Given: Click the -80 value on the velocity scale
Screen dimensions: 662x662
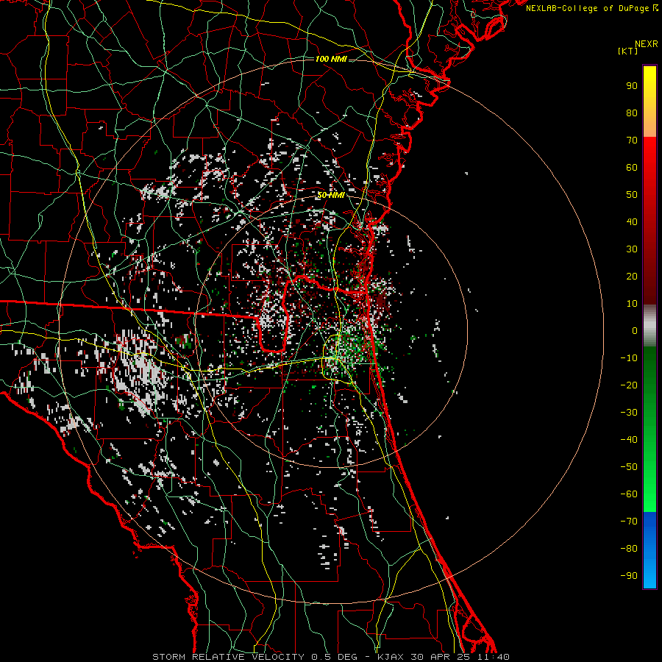Looking at the screenshot, I should pyautogui.click(x=629, y=549).
